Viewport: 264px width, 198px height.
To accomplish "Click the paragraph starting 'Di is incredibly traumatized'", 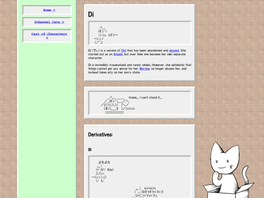I will [140, 69].
